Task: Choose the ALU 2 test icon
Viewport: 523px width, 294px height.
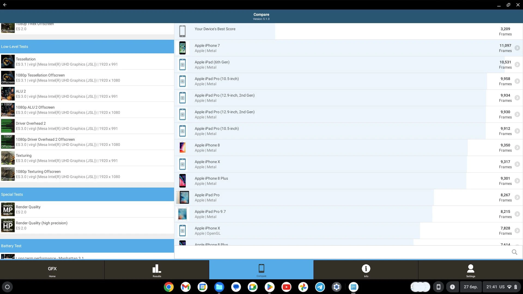Action: (8, 94)
